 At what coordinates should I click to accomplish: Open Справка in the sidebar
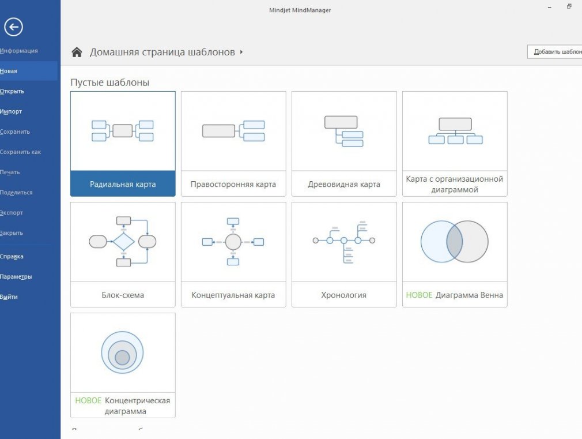tap(12, 256)
